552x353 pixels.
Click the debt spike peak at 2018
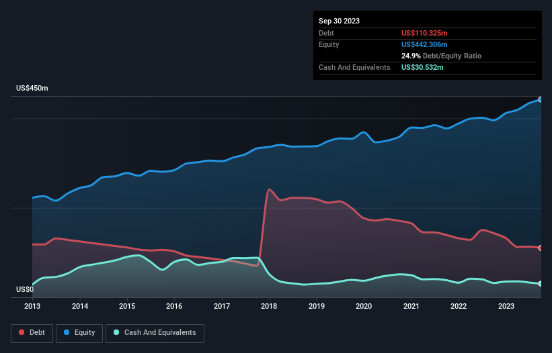tap(270, 190)
